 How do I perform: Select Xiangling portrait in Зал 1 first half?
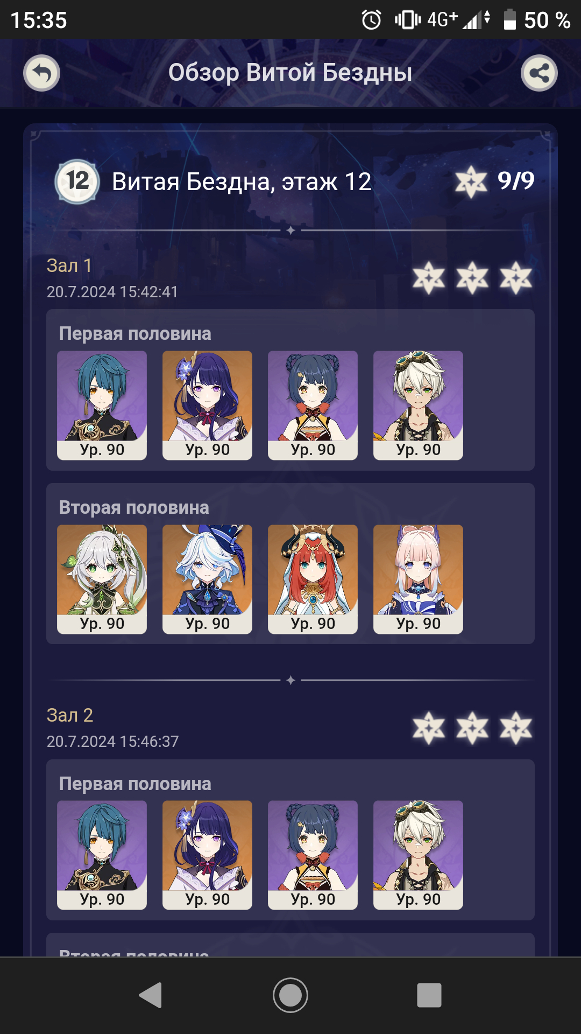point(313,405)
